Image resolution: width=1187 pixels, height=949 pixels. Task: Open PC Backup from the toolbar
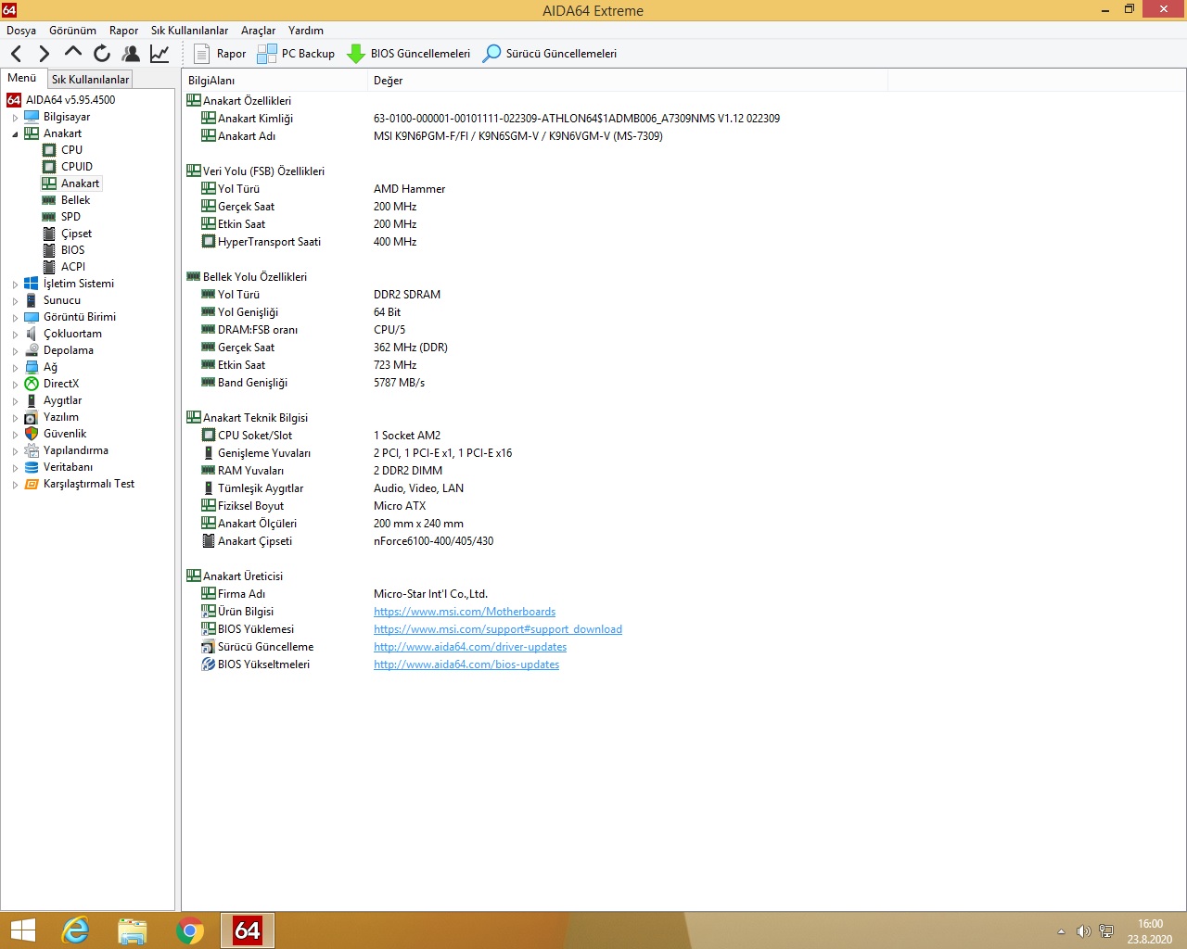click(296, 54)
